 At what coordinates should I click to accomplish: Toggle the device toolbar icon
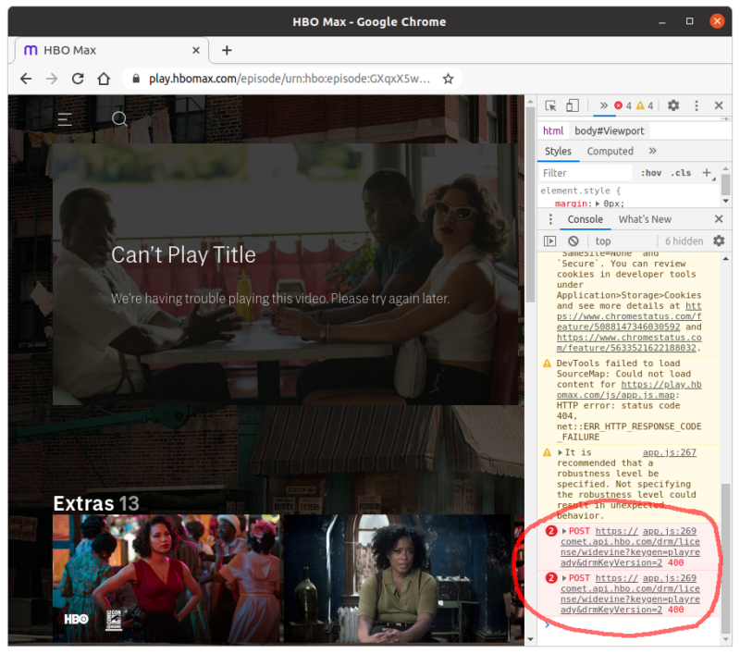tap(573, 106)
